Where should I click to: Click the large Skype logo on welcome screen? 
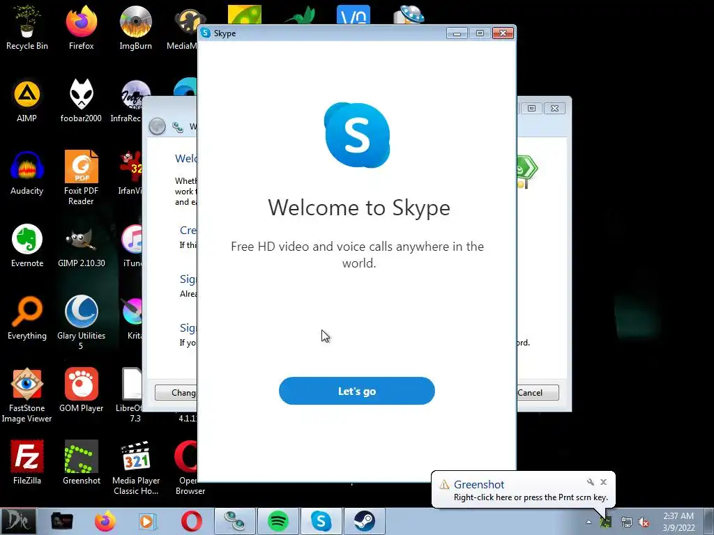(x=357, y=135)
